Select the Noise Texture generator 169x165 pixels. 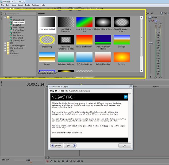pos(18,28)
